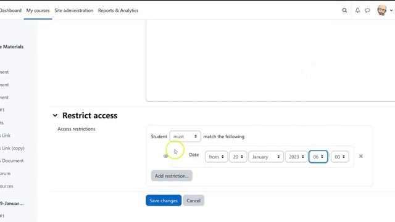Open the from/until direction dropdown

coord(217,157)
